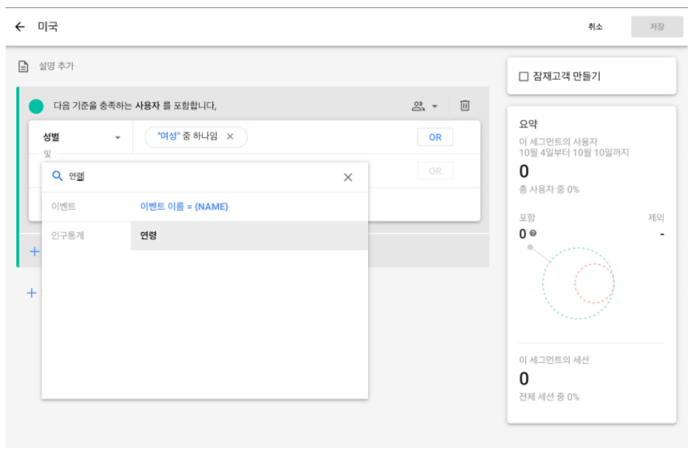Click the lower plus icon below the segment

(31, 293)
